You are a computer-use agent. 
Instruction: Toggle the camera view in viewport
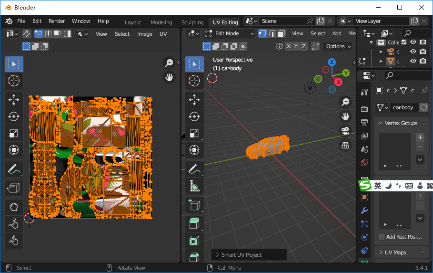click(x=345, y=131)
